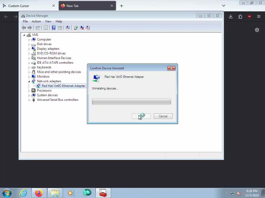Open a new browser tab with plus

click(x=122, y=6)
